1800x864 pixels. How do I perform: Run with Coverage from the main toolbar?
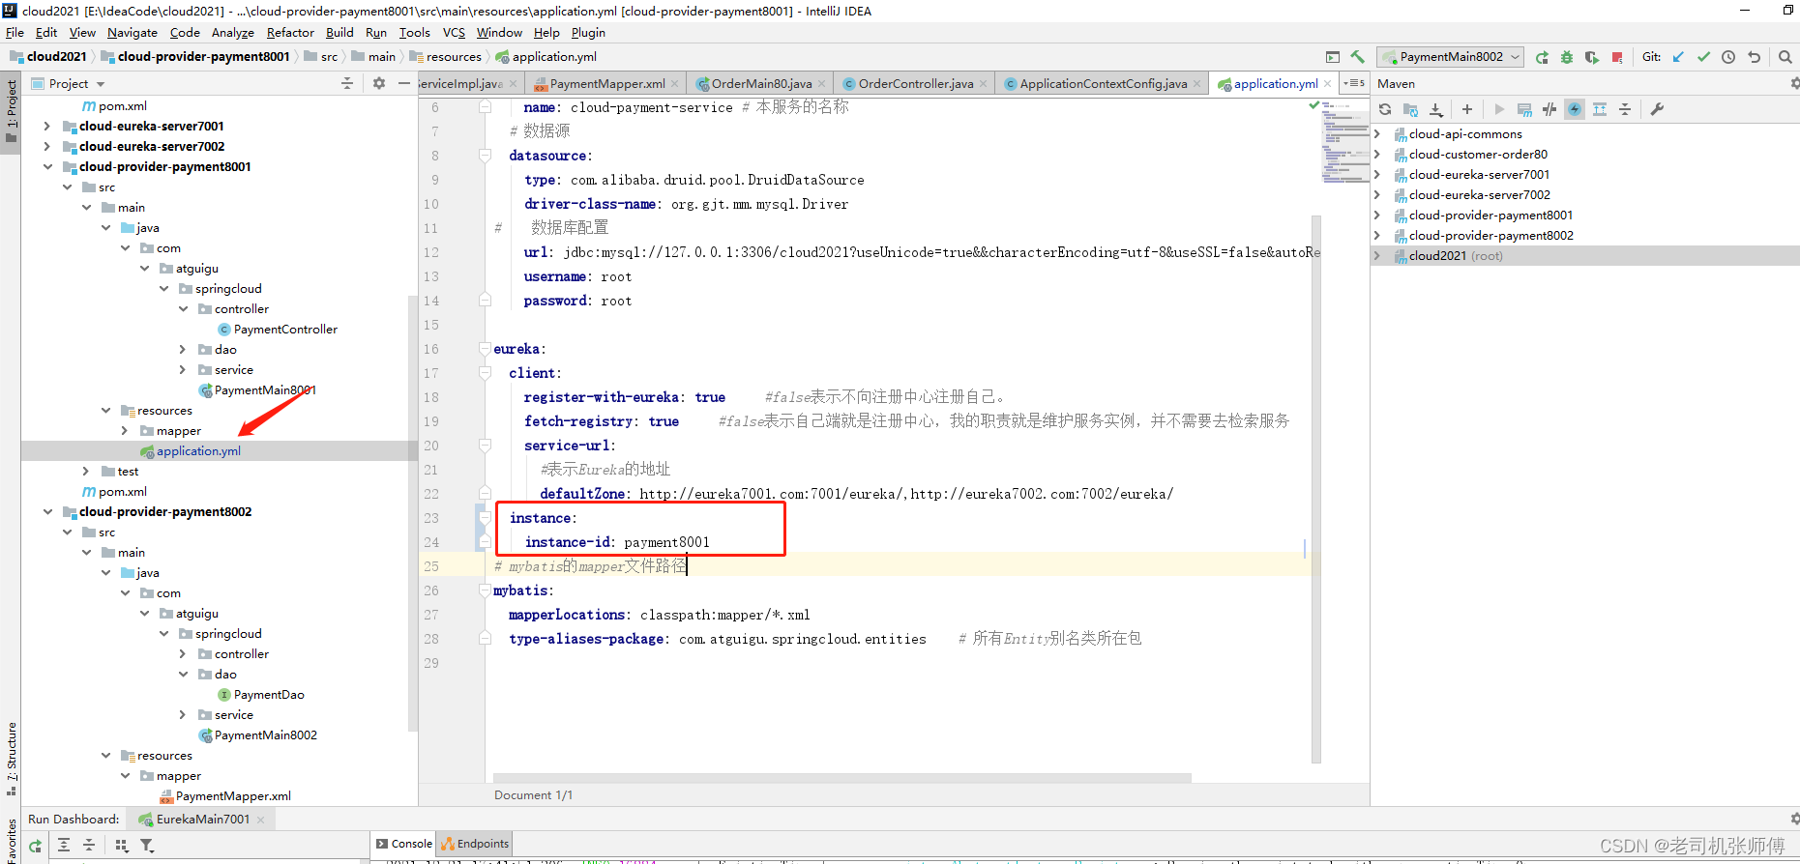point(1592,57)
